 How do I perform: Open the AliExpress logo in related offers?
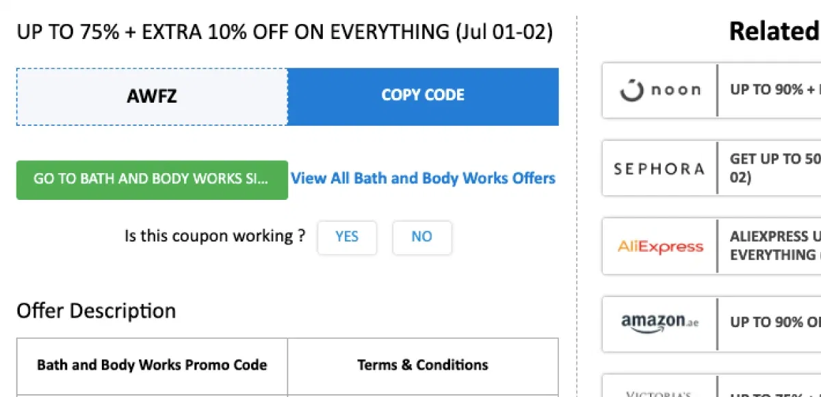(659, 246)
